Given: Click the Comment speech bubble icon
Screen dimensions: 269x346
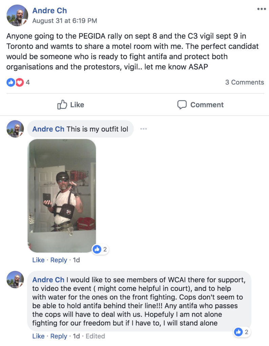Looking at the screenshot, I should 182,105.
